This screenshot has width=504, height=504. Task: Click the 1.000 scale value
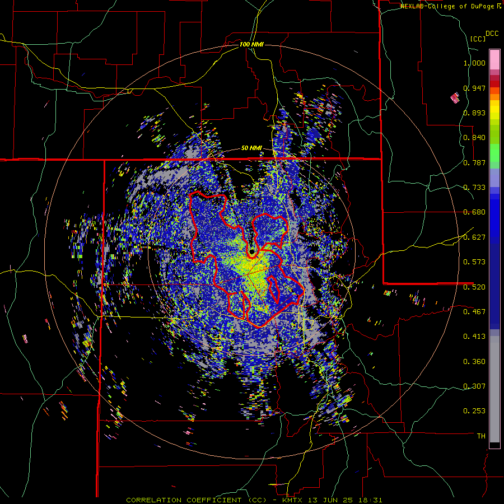tap(474, 63)
